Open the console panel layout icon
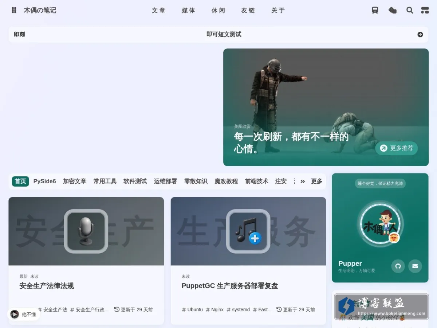Image resolution: width=437 pixels, height=328 pixels. (425, 10)
